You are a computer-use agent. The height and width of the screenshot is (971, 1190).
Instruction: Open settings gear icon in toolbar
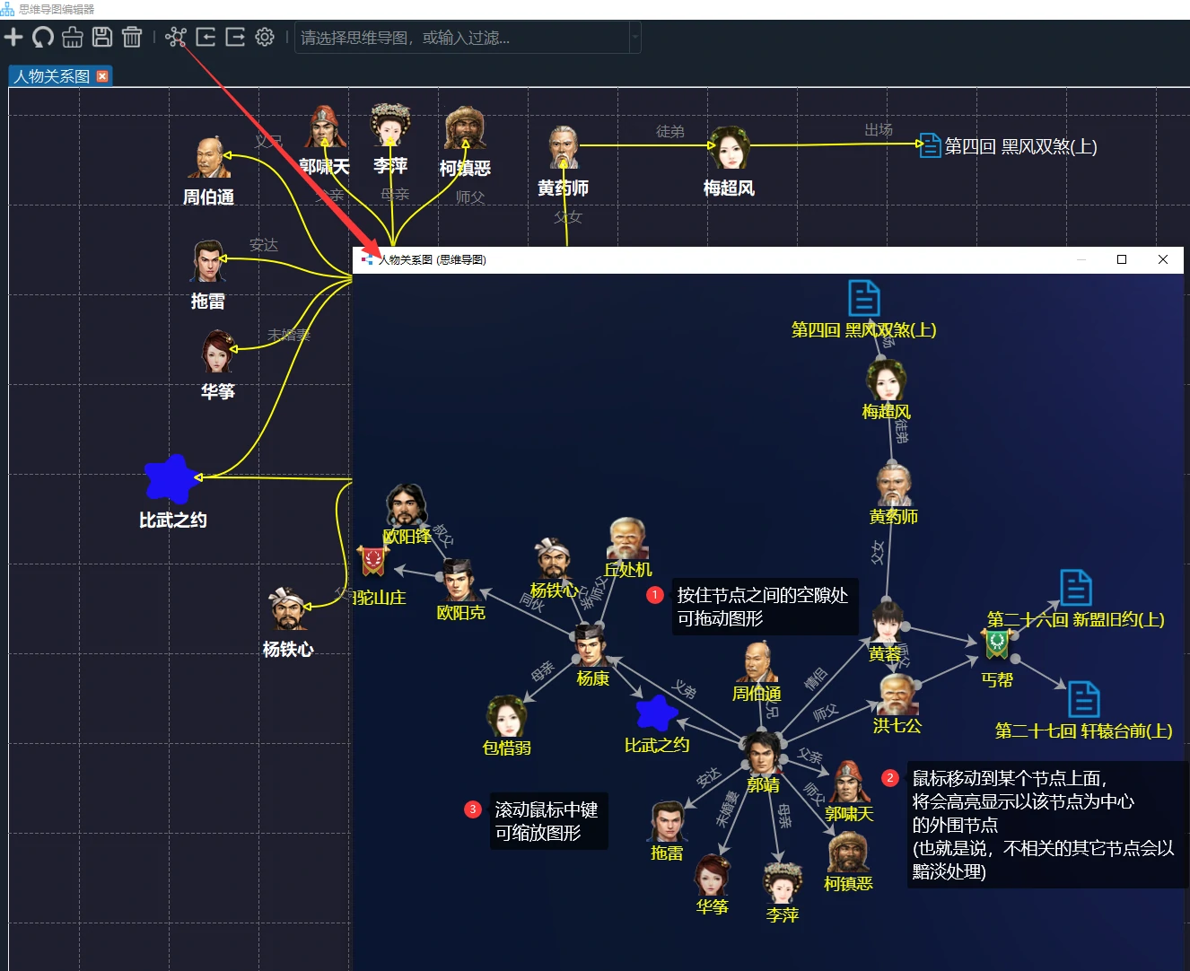(x=265, y=37)
